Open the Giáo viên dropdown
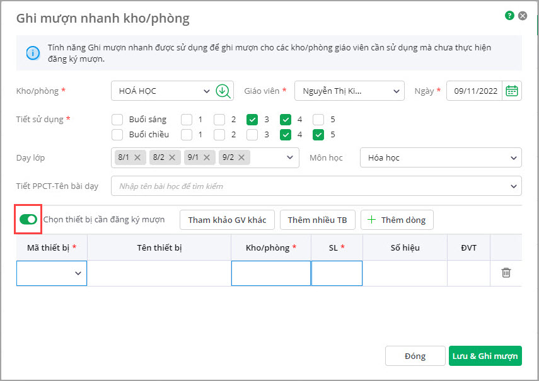 tap(349, 91)
